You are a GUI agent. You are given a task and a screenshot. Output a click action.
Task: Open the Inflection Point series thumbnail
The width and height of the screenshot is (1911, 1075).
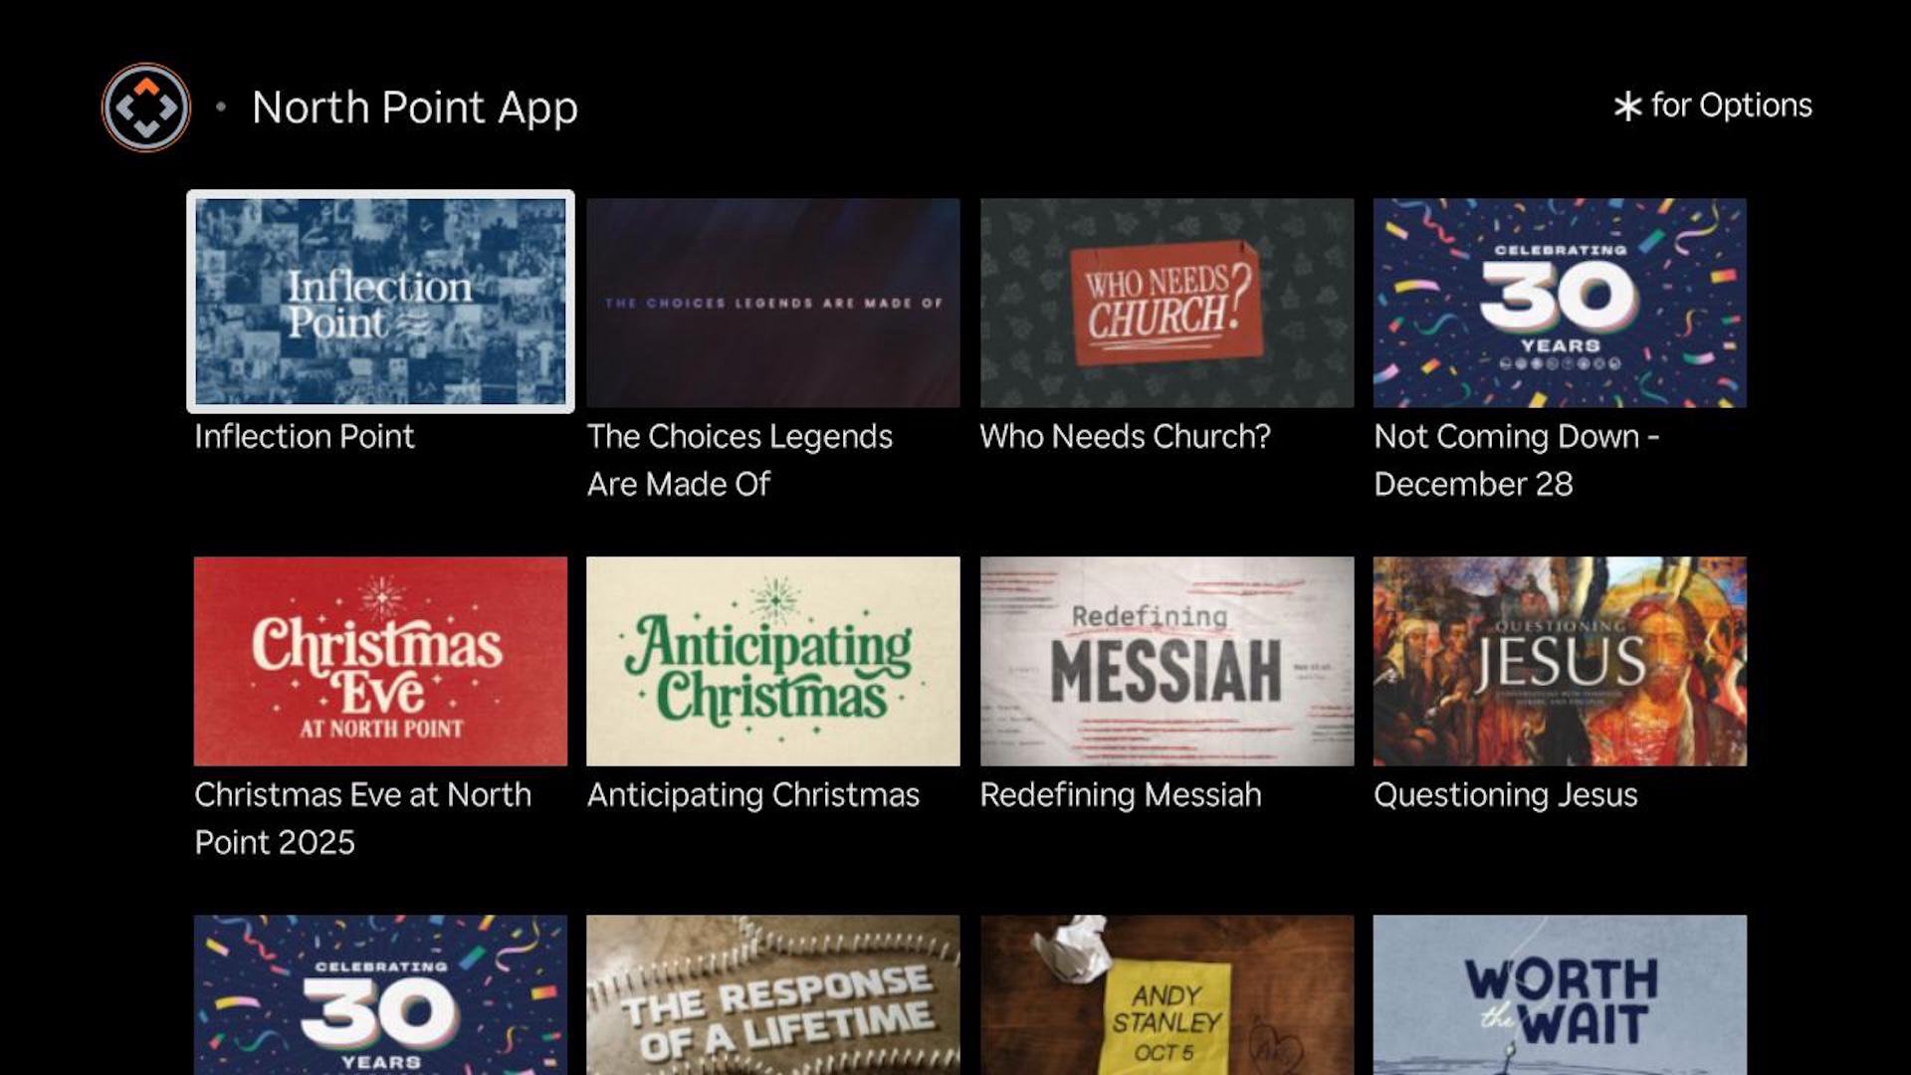click(x=380, y=302)
